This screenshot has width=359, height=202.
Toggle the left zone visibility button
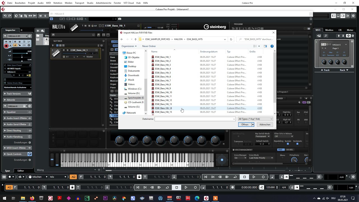333,16
